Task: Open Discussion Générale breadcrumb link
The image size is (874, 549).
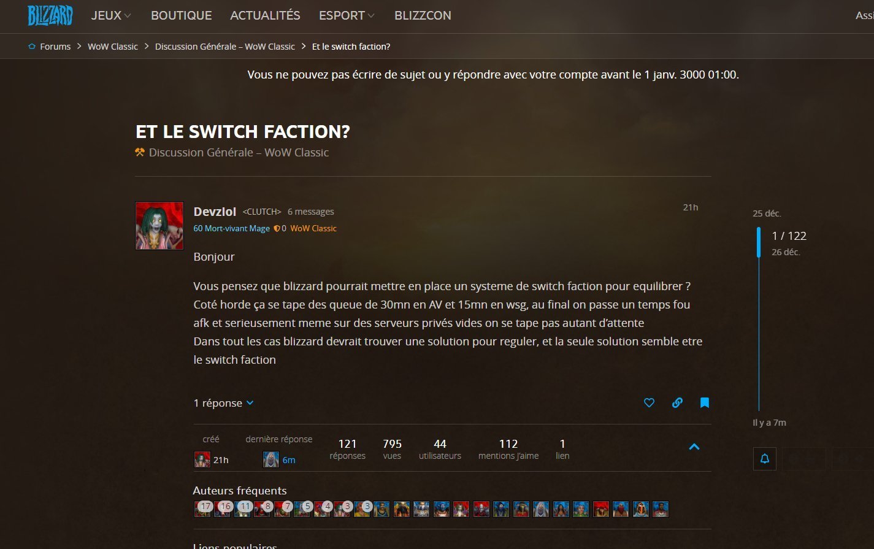Action: pyautogui.click(x=224, y=47)
